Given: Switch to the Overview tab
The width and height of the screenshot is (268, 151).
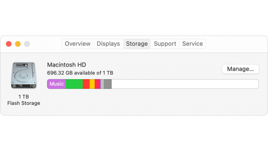Looking at the screenshot, I should [78, 44].
